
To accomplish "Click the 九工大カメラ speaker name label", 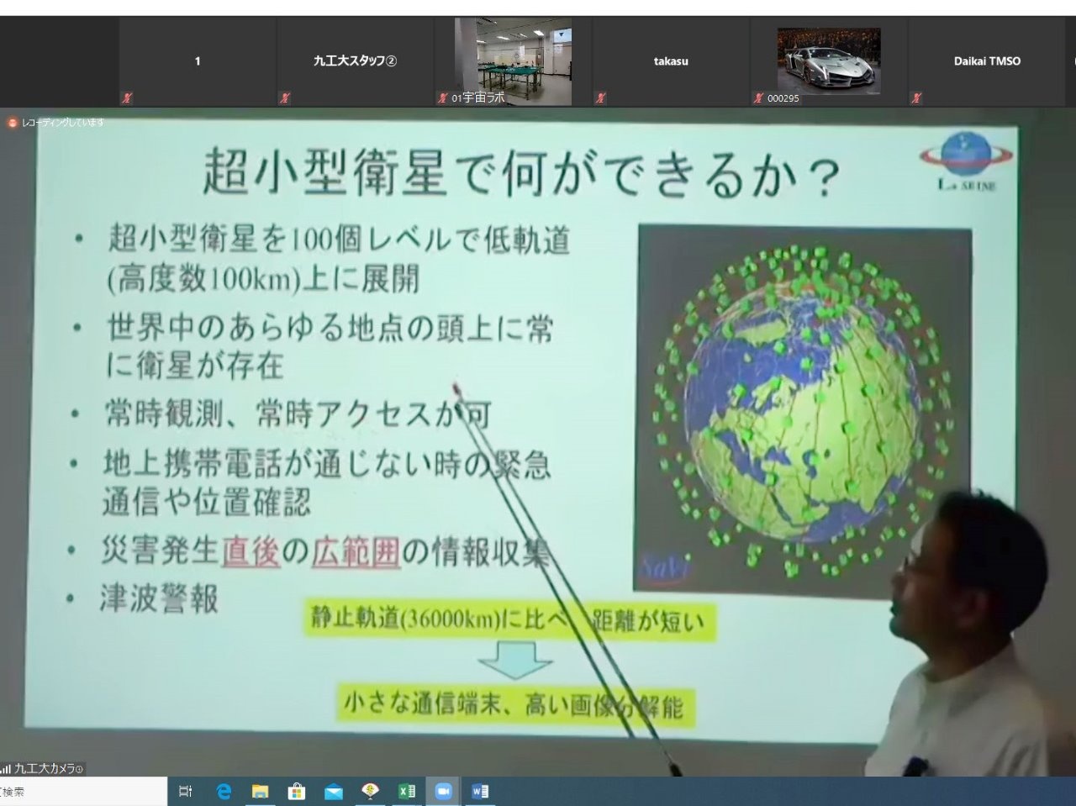I will pyautogui.click(x=49, y=768).
